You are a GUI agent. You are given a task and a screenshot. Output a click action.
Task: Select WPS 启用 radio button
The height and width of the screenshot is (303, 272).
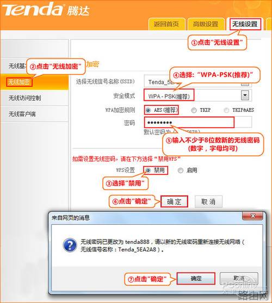tap(181, 171)
